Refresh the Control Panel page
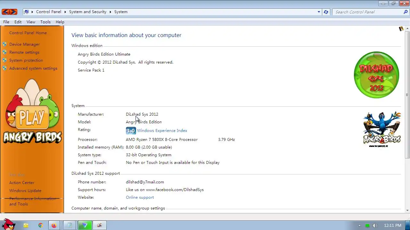410x230 pixels. click(x=326, y=12)
